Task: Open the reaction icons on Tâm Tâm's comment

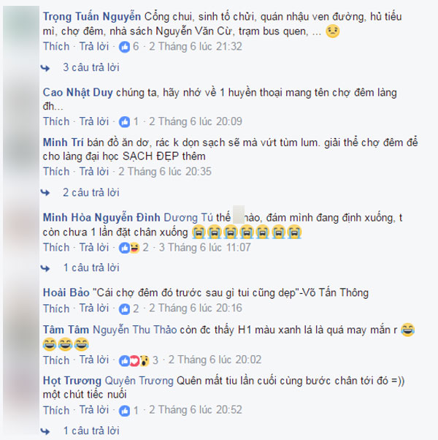Action: point(134,360)
